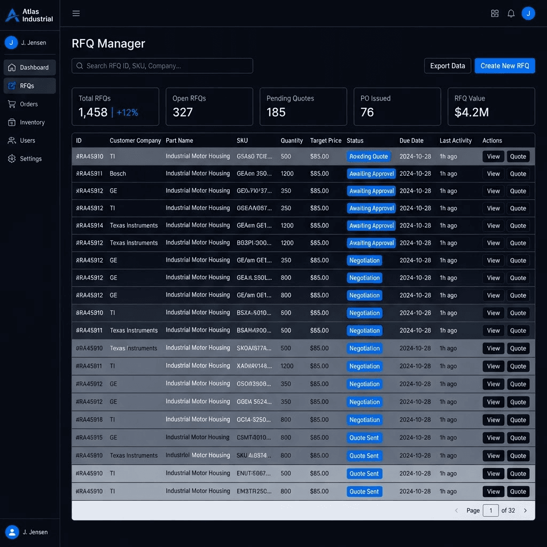547x547 pixels.
Task: Click Export Data button
Action: [x=447, y=66]
